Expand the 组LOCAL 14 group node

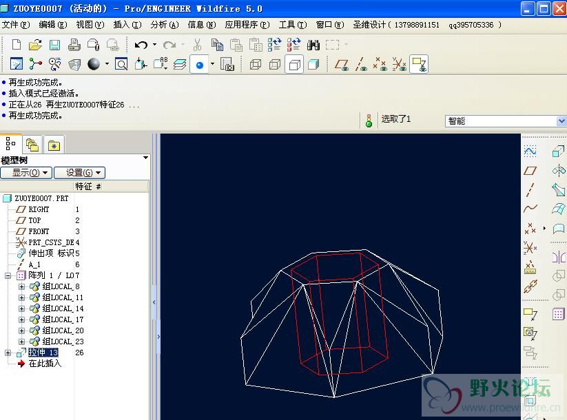pyautogui.click(x=21, y=308)
